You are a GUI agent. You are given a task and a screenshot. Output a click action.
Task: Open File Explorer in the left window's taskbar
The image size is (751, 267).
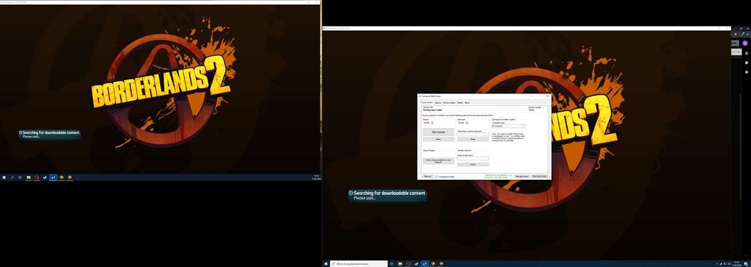coord(28,178)
